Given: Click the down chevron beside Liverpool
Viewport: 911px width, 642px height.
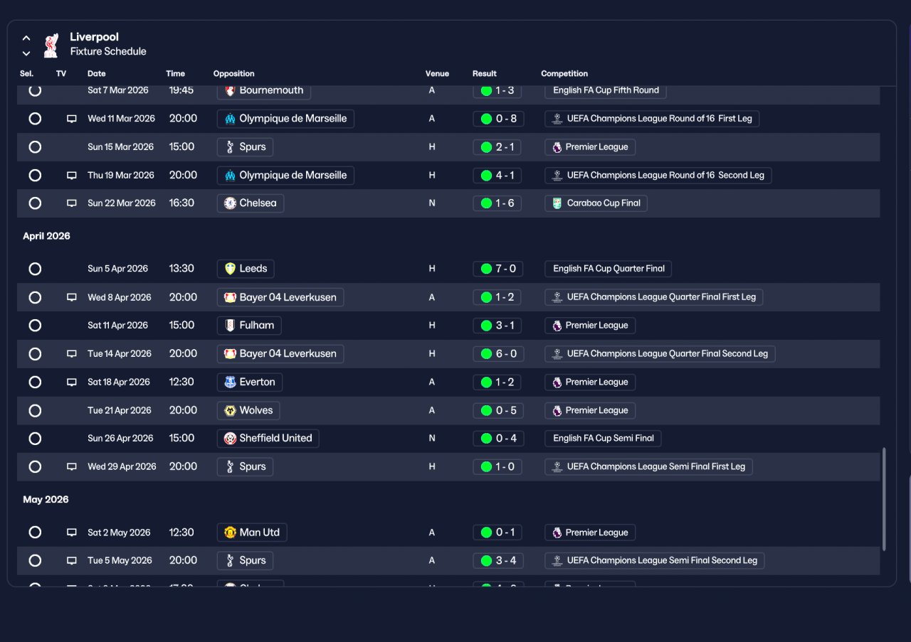Looking at the screenshot, I should [x=26, y=53].
